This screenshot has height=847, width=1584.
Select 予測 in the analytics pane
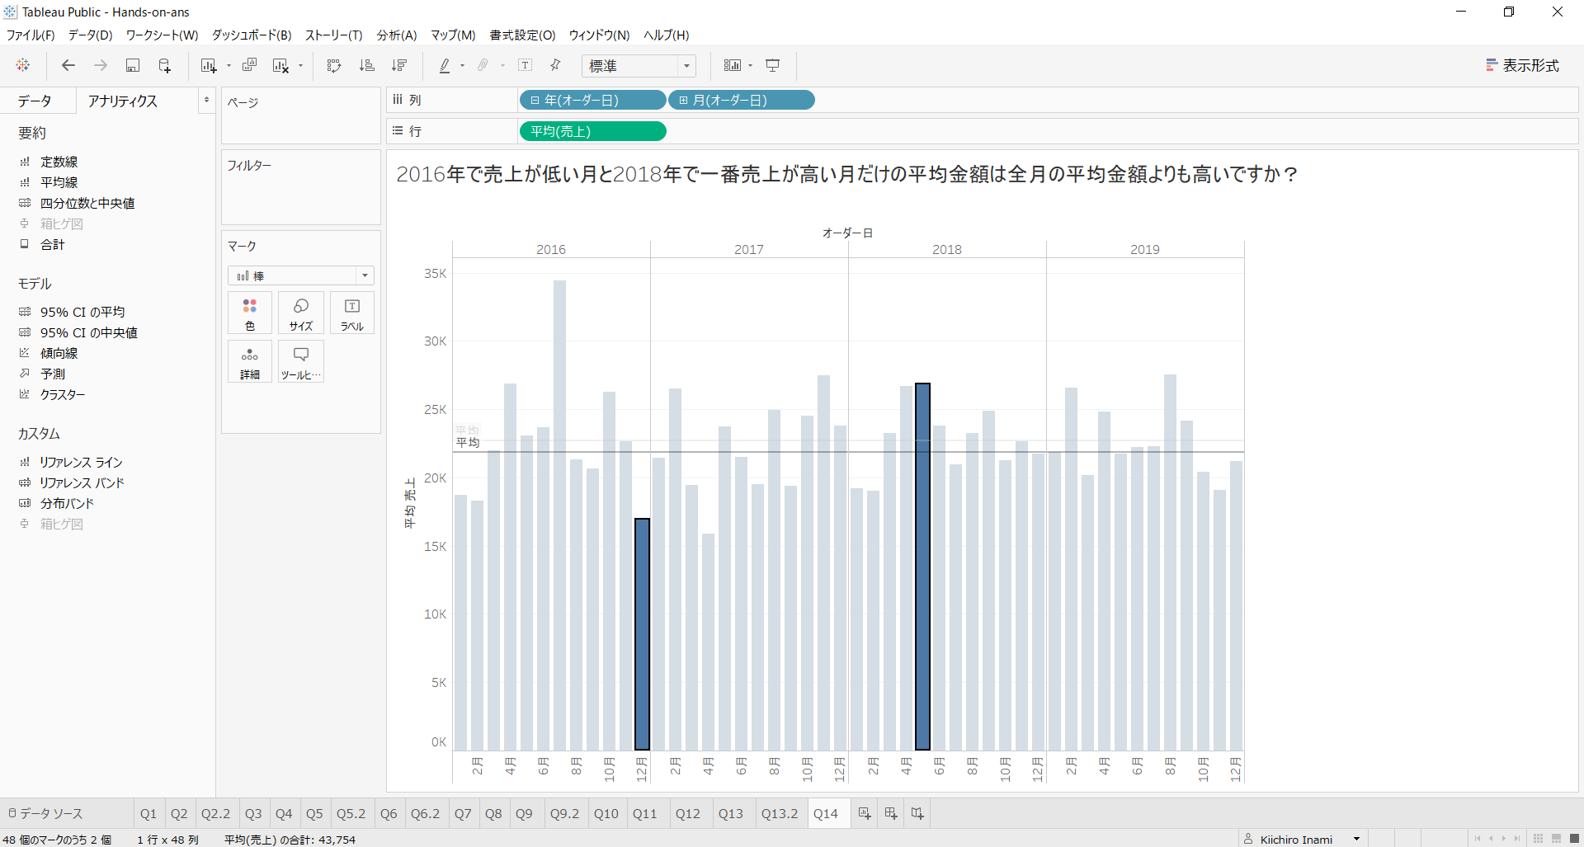(x=53, y=374)
